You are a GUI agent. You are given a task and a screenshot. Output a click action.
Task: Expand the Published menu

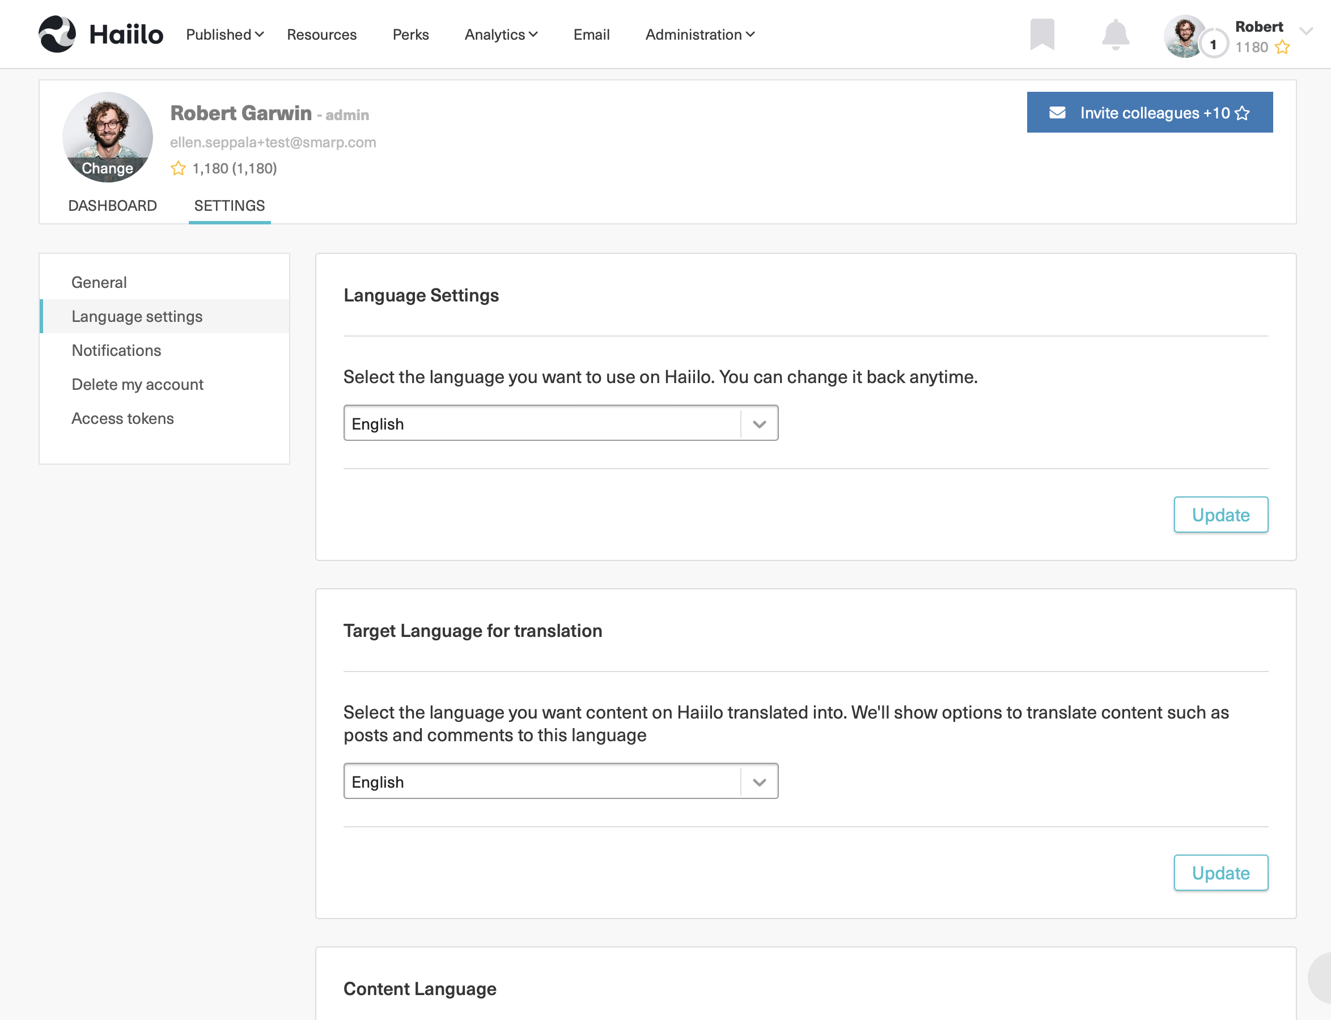tap(224, 35)
